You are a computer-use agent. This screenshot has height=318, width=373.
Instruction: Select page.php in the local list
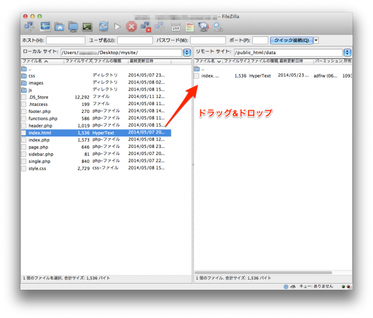pos(96,147)
